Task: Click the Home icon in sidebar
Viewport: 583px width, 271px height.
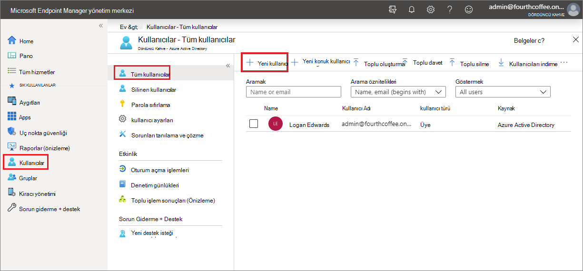Action: pos(12,41)
